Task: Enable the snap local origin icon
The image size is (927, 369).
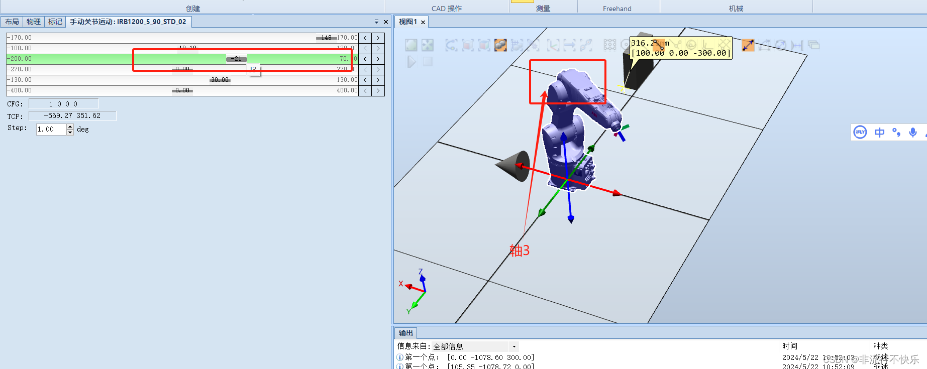Action: click(x=707, y=45)
